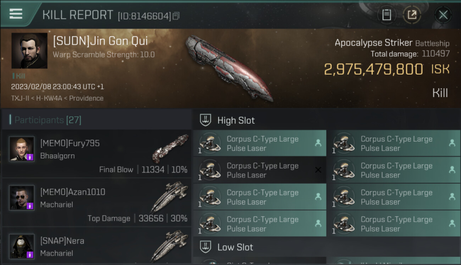This screenshot has height=265, width=461.
Task: Click the info badge on Azan1010's portrait
Action: (x=30, y=206)
